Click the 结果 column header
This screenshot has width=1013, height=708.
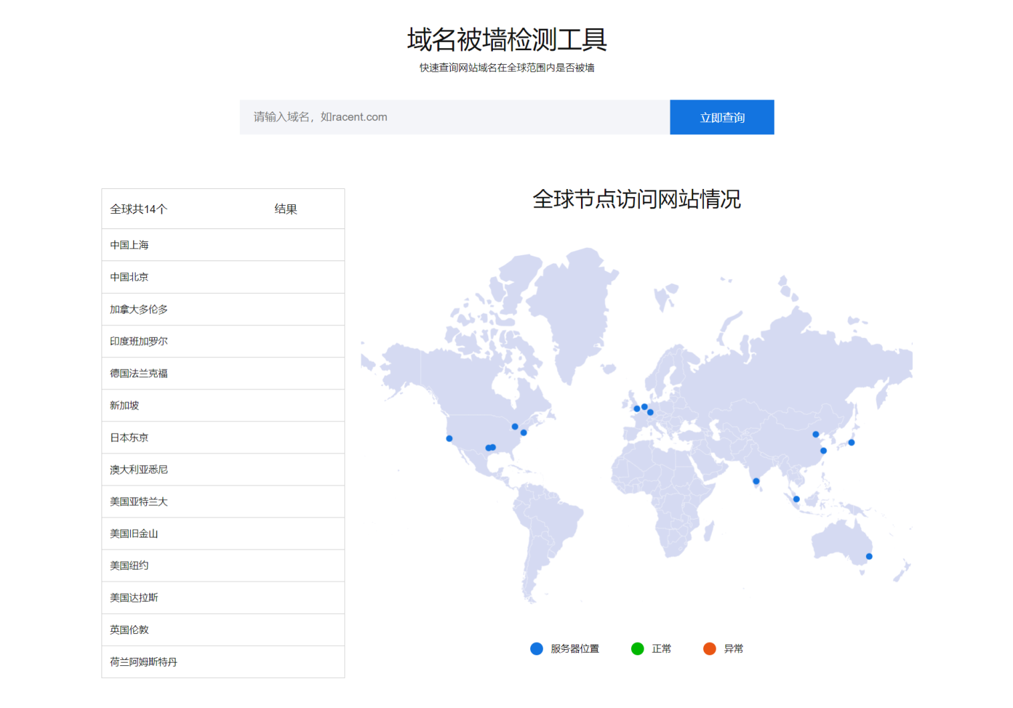(286, 208)
